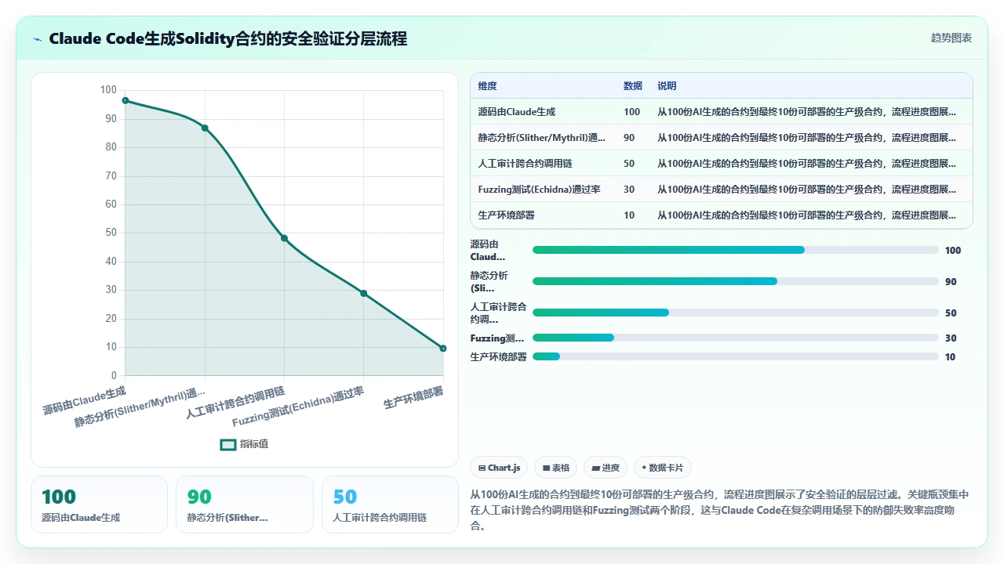The width and height of the screenshot is (1004, 564).
Task: Select the Fuzzing测试(Echidna)通过率 table row
Action: 721,190
